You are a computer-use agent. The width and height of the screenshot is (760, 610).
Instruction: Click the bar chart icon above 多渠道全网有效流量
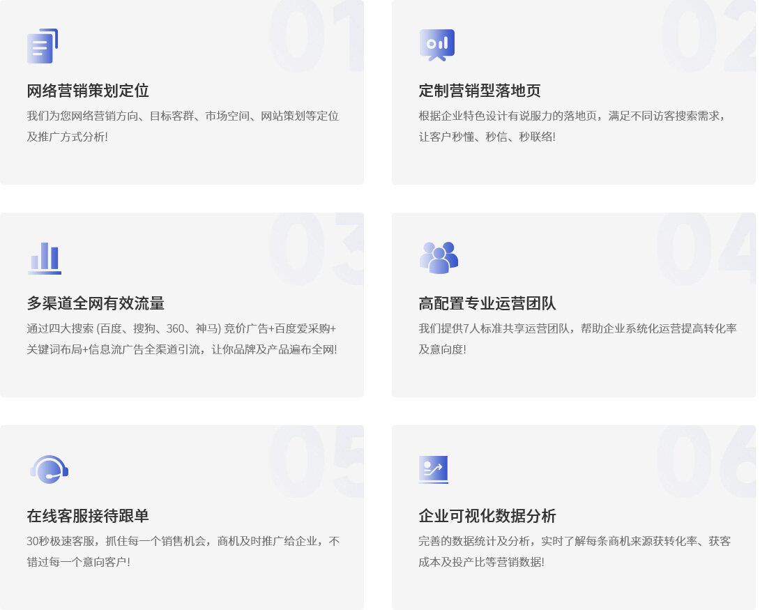tap(45, 258)
